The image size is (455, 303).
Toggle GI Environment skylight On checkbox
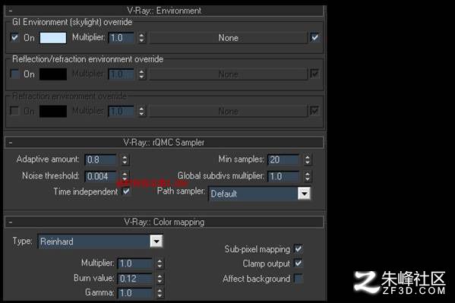[x=14, y=37]
